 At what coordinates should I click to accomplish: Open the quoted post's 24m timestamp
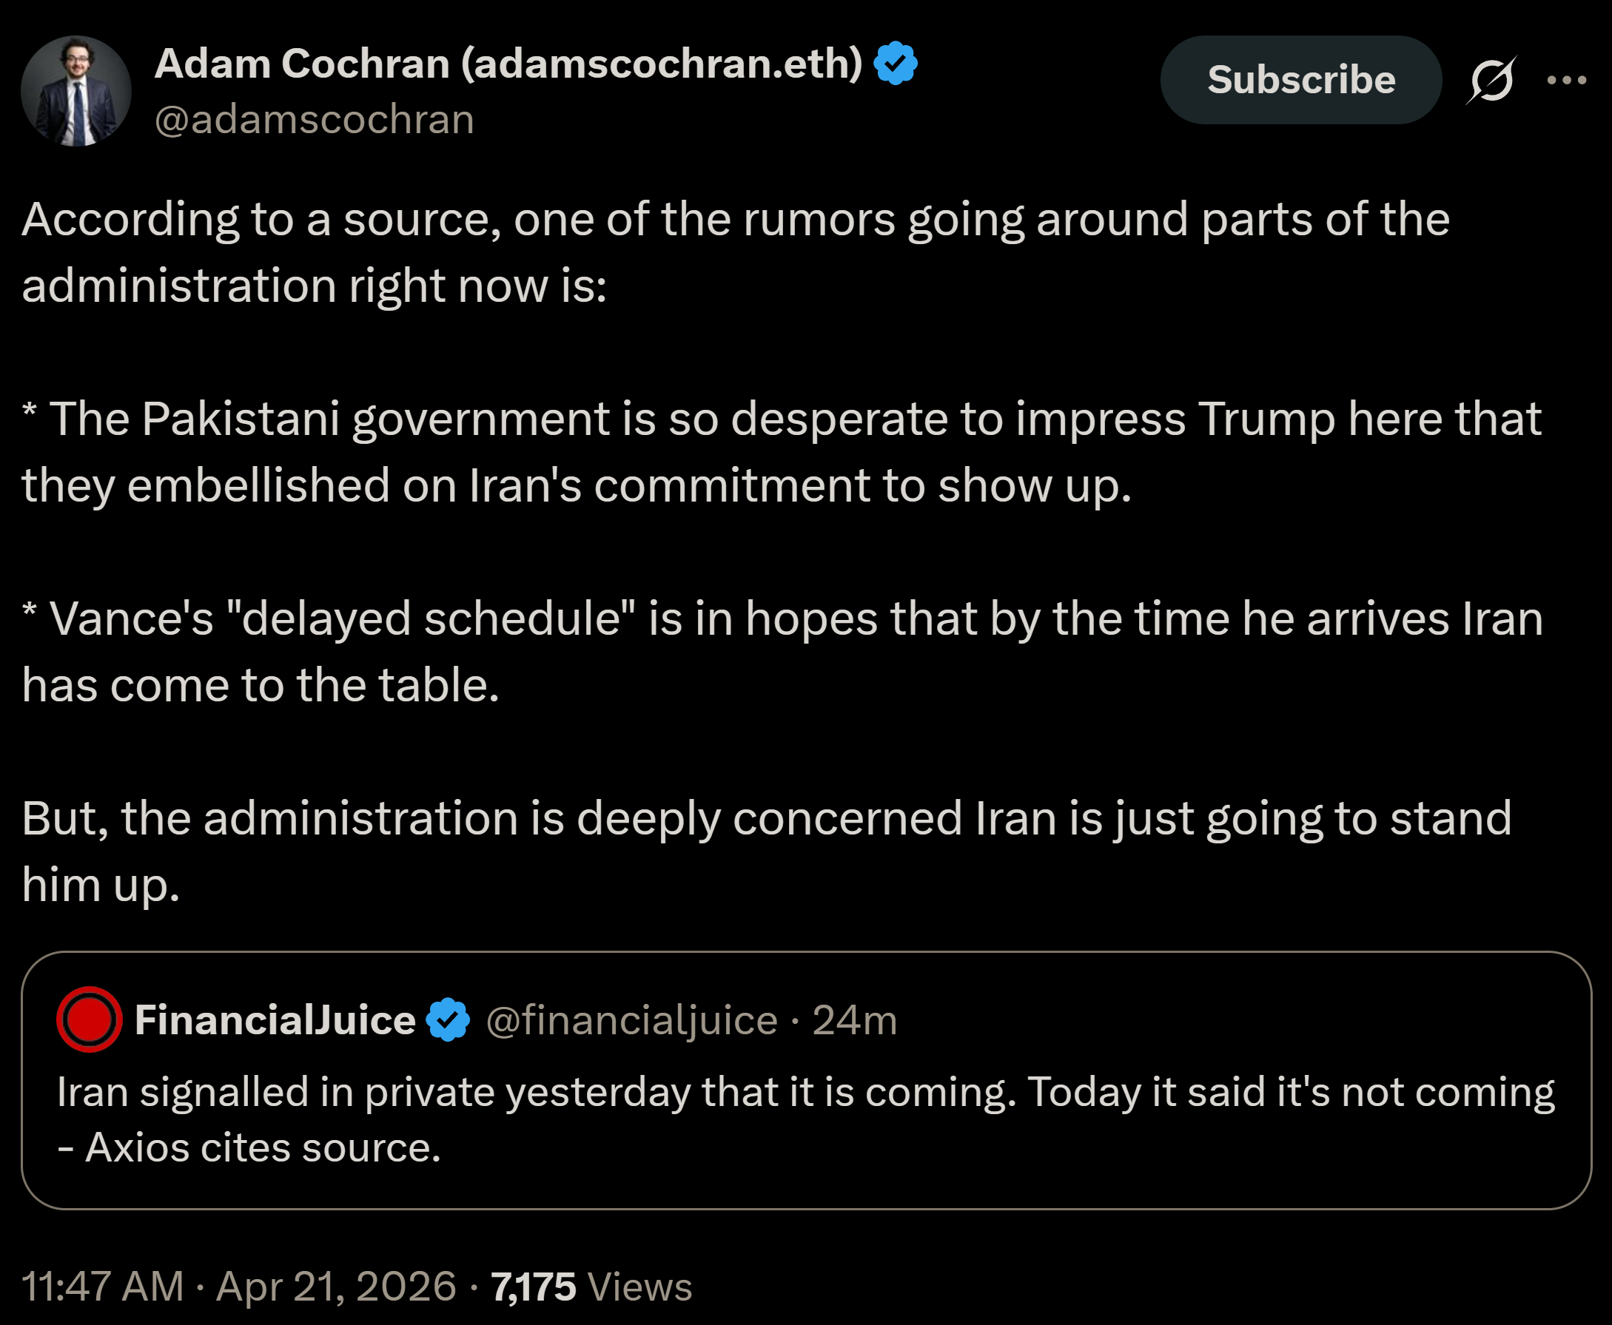(855, 1020)
